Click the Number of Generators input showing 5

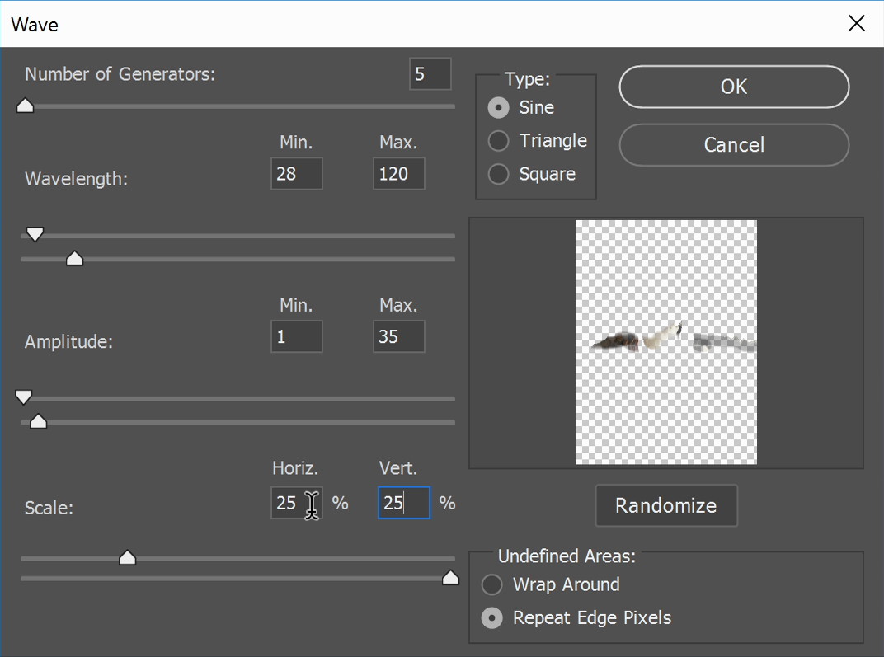click(x=430, y=74)
